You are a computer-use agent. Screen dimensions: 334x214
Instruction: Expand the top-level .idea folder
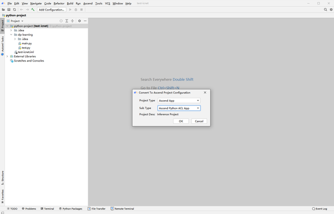coord(11,30)
